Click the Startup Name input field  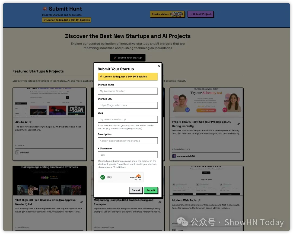[x=128, y=91]
